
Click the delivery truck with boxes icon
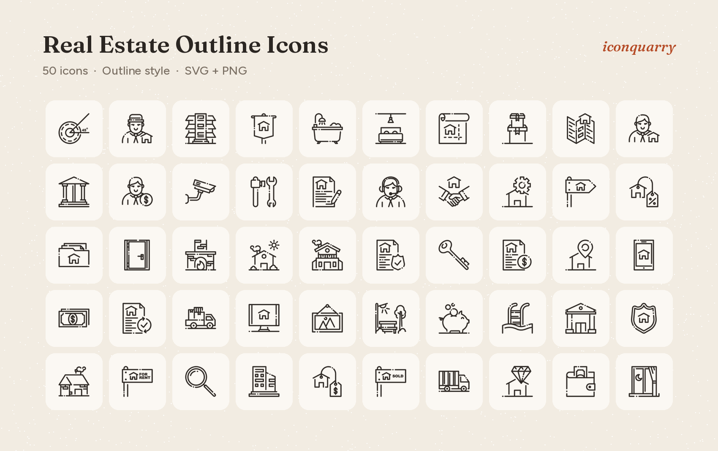coord(201,318)
